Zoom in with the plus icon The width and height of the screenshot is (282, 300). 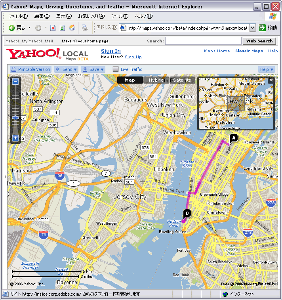pyautogui.click(x=15, y=138)
